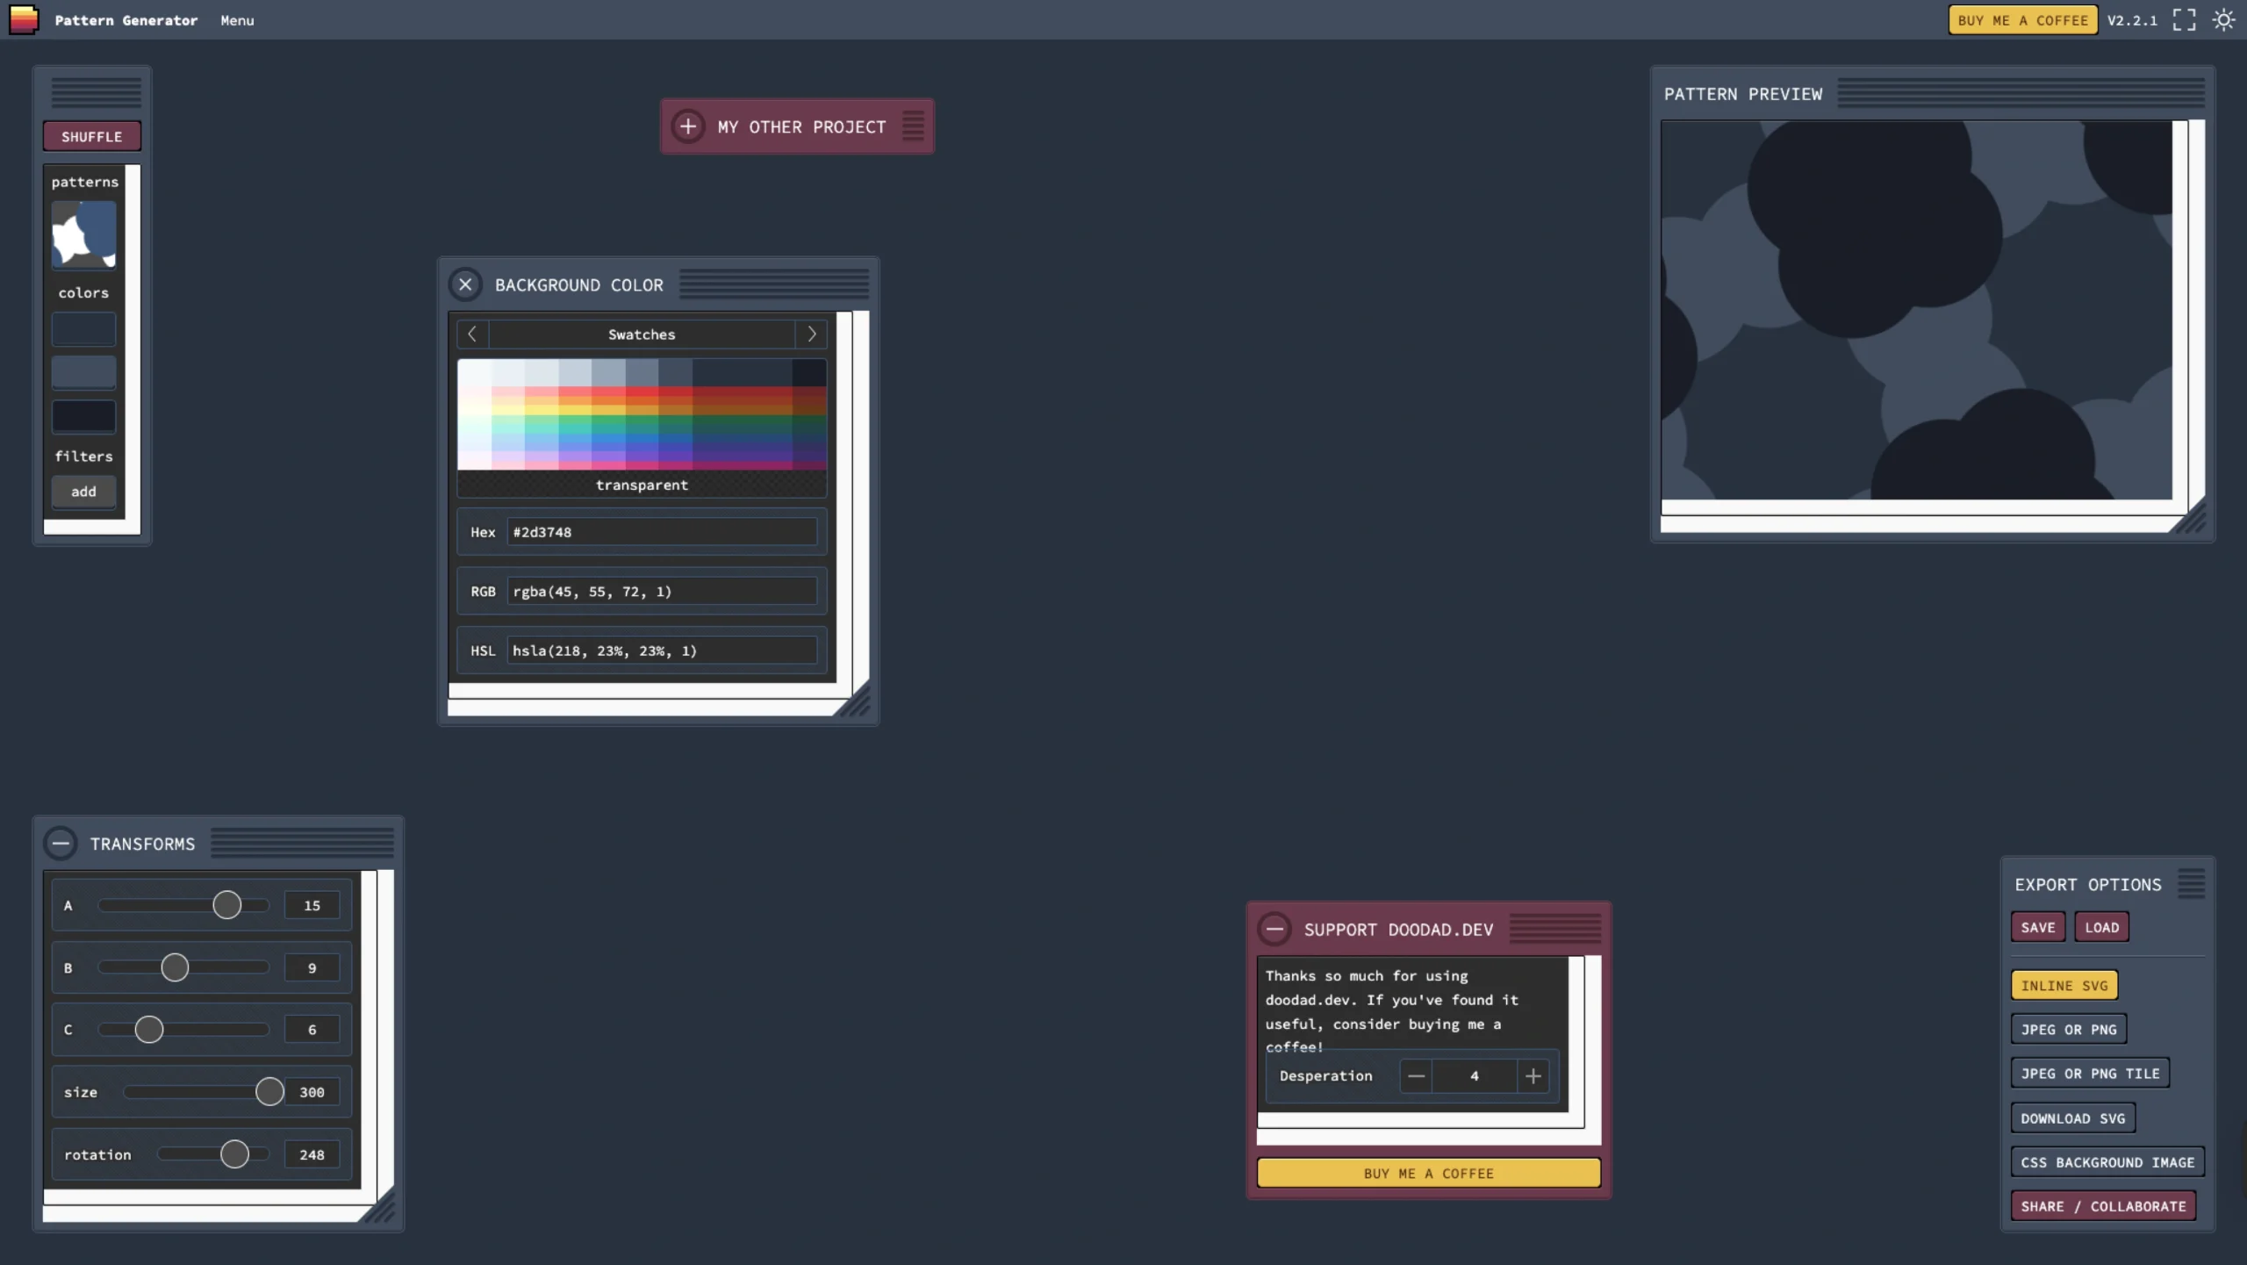Go to next color picker mode
The height and width of the screenshot is (1265, 2247).
coord(811,334)
